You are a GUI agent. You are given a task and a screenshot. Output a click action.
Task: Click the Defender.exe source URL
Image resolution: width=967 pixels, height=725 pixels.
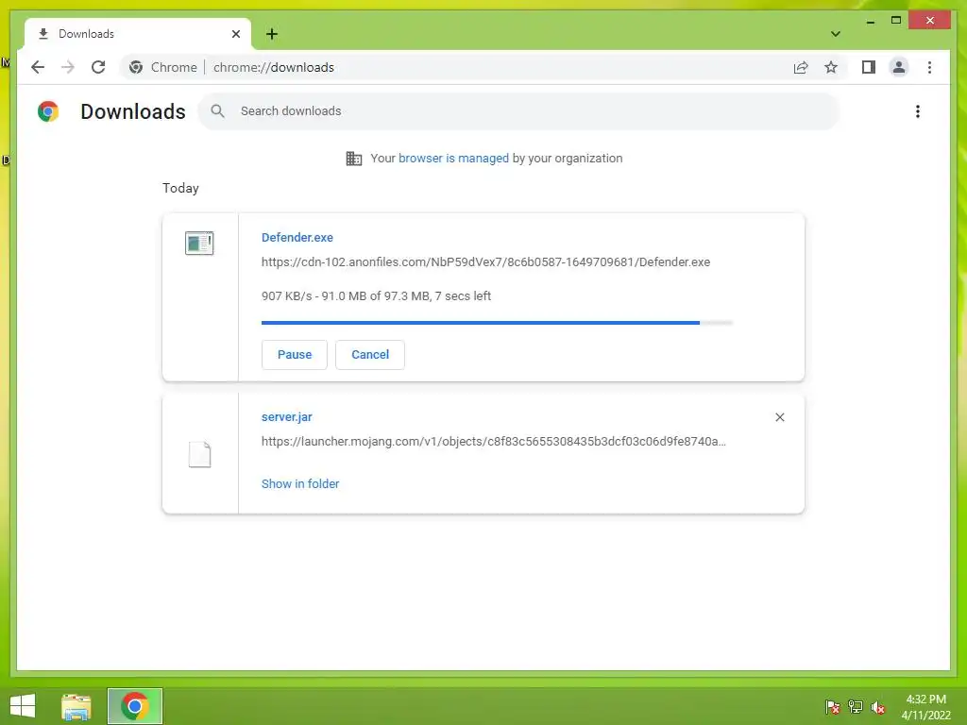tap(485, 262)
